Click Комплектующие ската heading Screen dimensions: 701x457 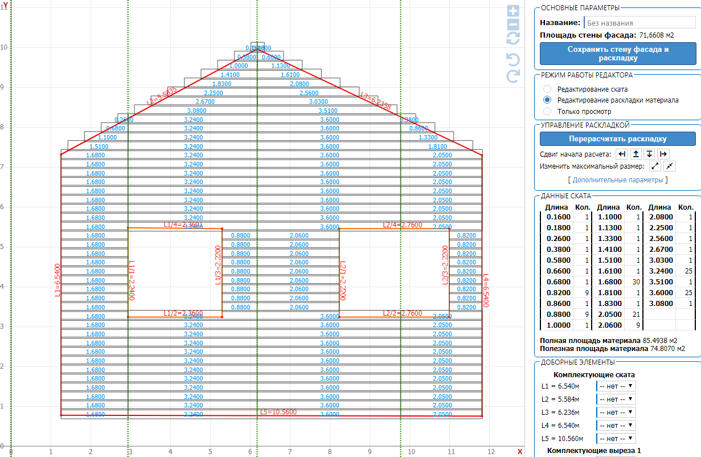(594, 374)
